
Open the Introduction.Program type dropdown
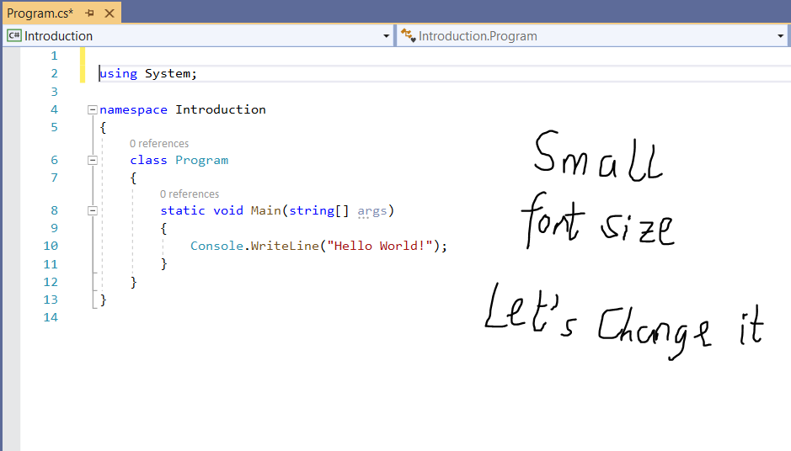(x=780, y=36)
